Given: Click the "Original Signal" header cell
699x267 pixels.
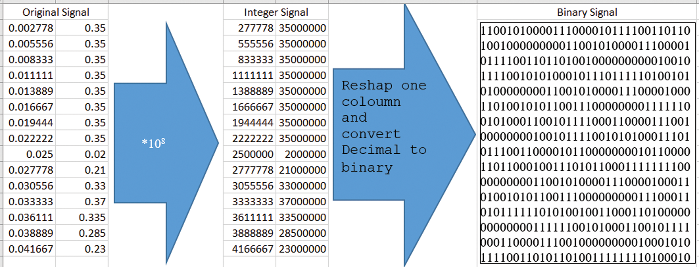Looking at the screenshot, I should (x=56, y=12).
